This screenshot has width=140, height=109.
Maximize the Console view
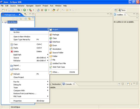click(x=137, y=84)
